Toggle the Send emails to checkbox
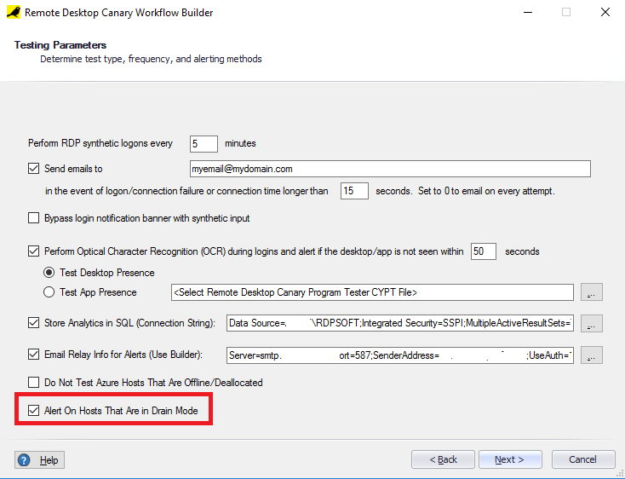Screen dimensions: 625x479 [x=33, y=169]
